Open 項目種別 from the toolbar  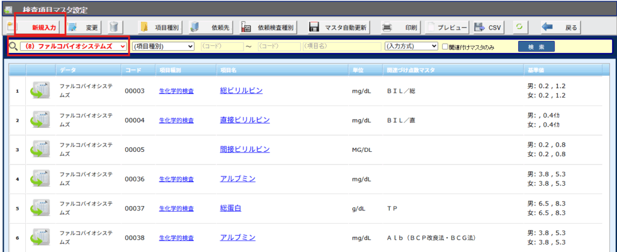click(159, 27)
